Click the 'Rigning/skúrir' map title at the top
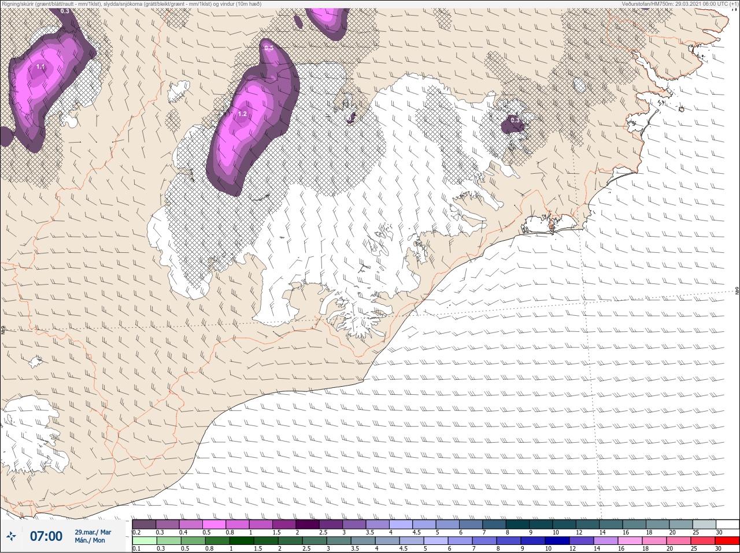Viewport: 740px width, 553px height. tap(131, 3)
